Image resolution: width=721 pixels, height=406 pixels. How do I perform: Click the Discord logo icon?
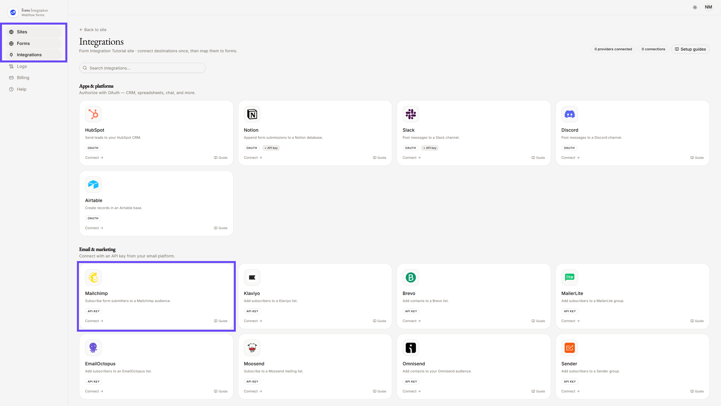[x=569, y=114]
